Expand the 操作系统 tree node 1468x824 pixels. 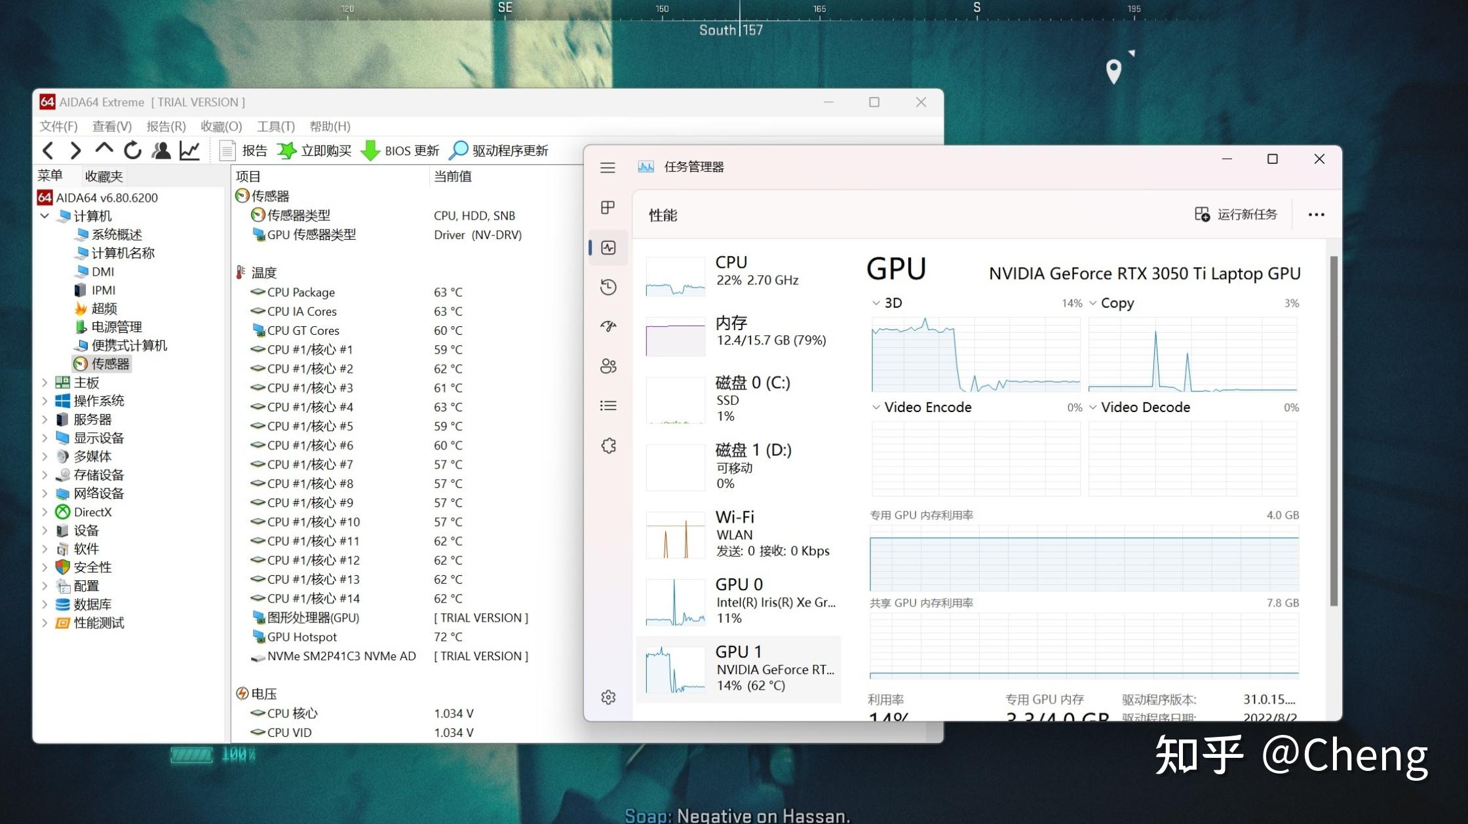(45, 401)
